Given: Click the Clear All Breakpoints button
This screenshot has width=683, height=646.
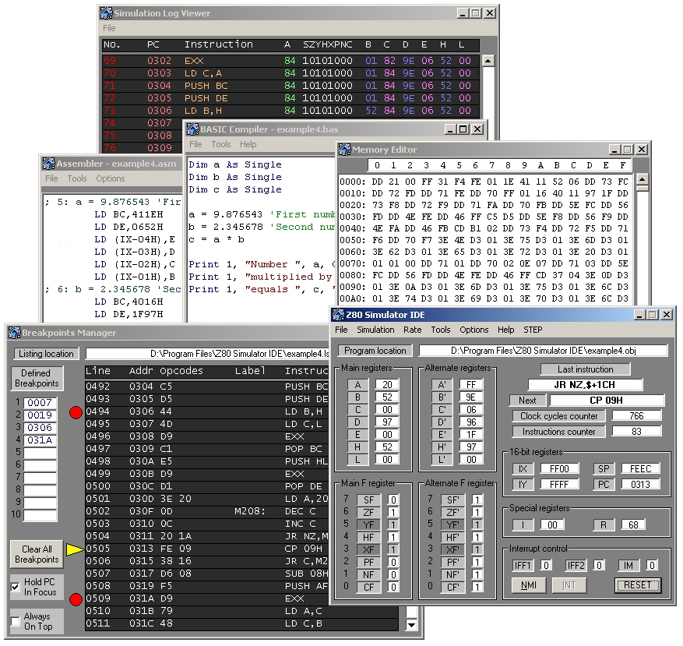Looking at the screenshot, I should tap(37, 555).
